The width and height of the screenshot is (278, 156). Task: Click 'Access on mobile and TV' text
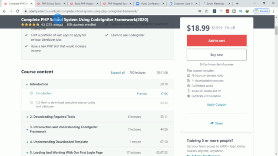point(206,91)
